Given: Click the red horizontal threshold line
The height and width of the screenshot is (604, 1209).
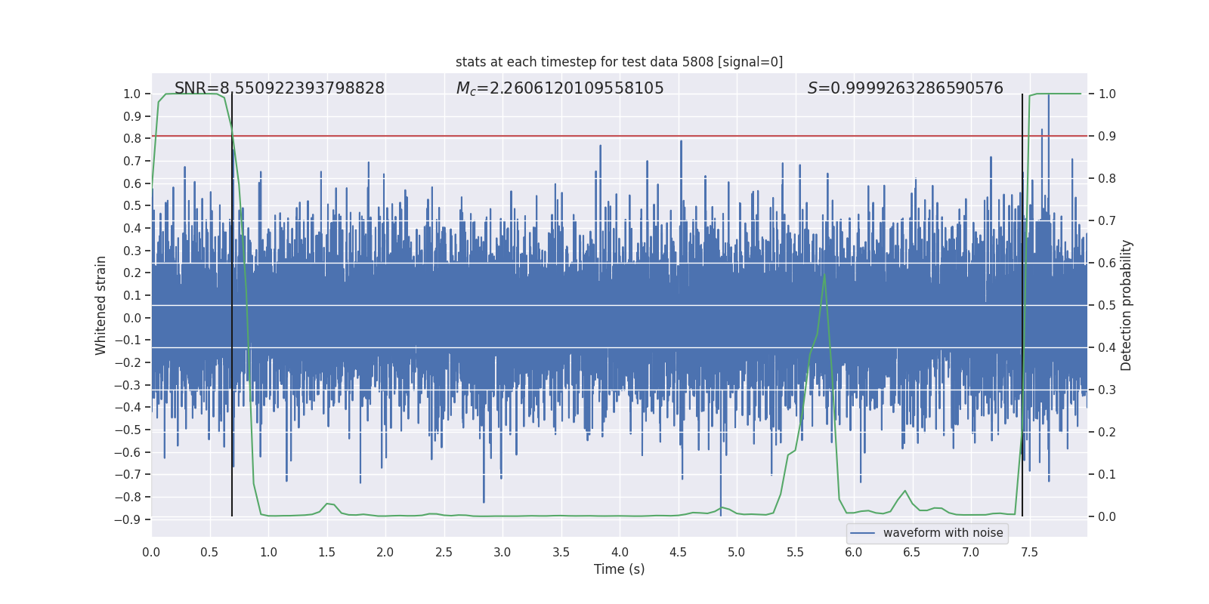Looking at the screenshot, I should [x=529, y=136].
